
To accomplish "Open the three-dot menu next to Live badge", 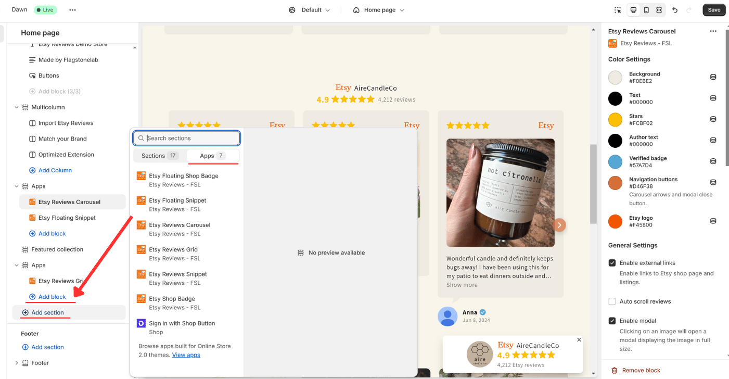I will (x=72, y=10).
